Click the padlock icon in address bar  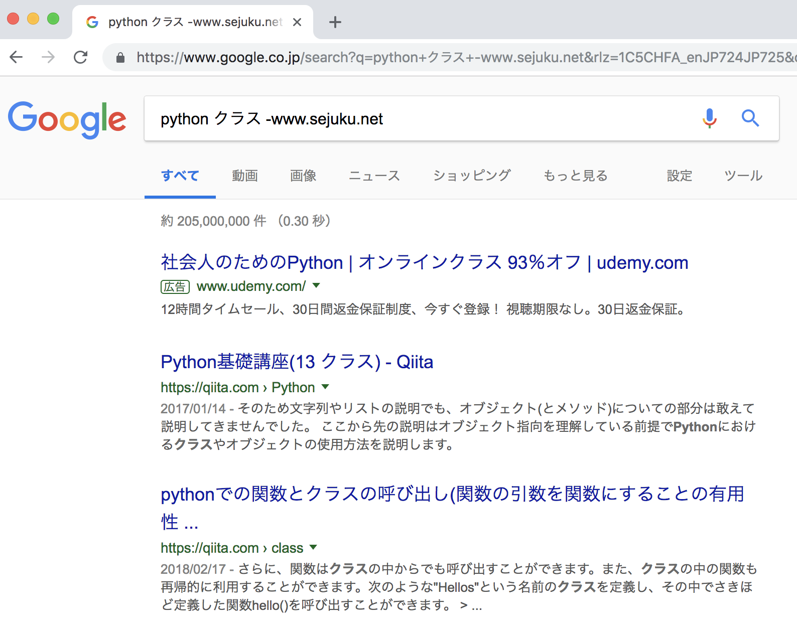tap(120, 58)
